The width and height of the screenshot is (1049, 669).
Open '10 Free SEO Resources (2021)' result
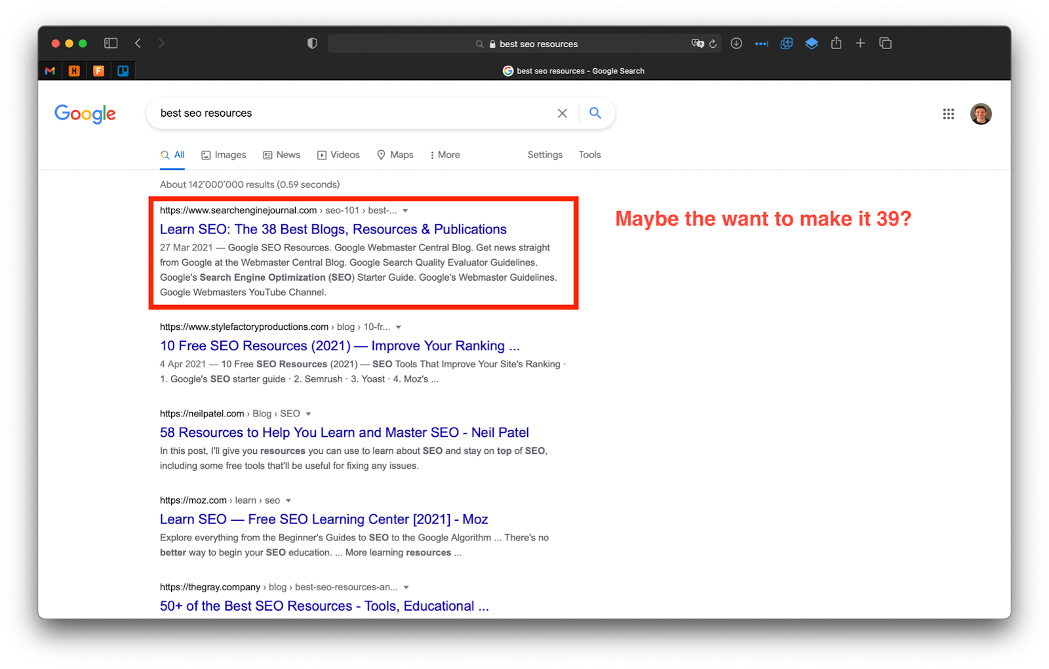[340, 346]
